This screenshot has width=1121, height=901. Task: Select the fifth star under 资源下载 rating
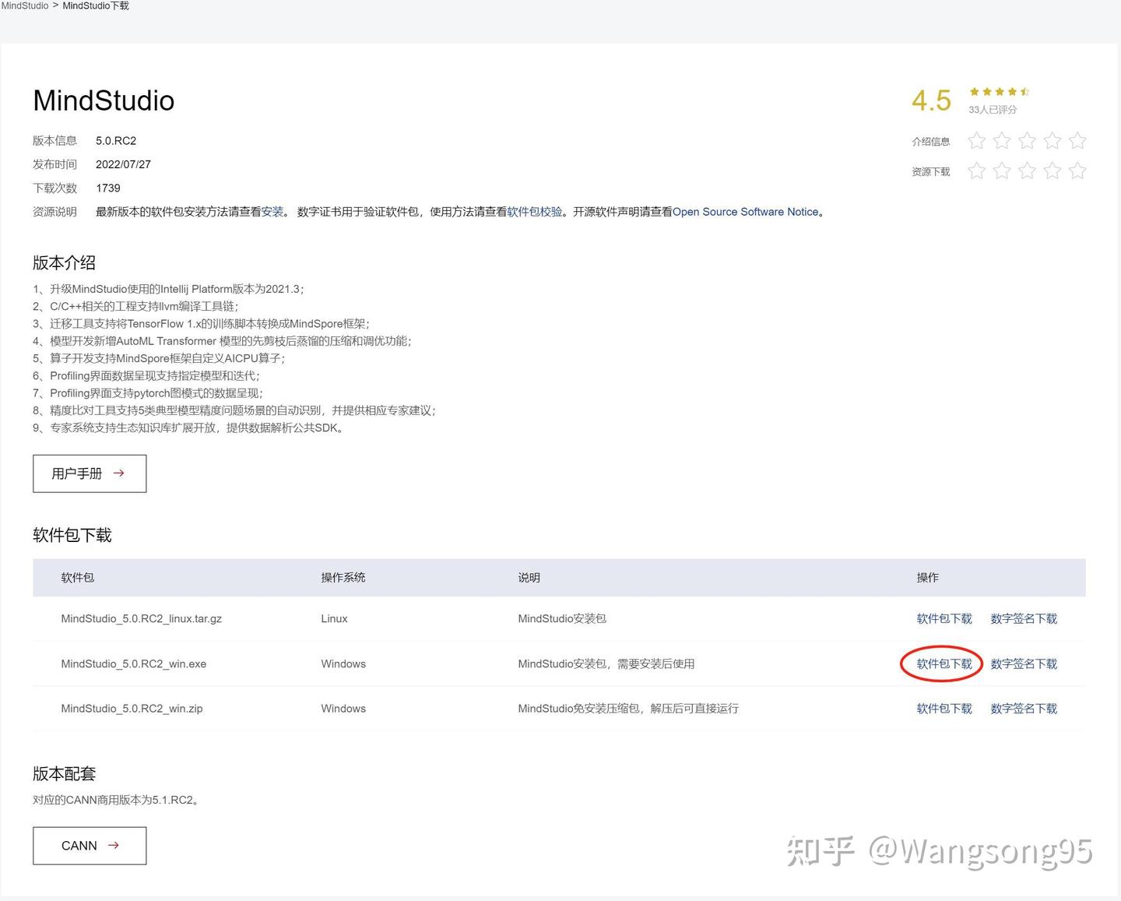(x=1077, y=171)
